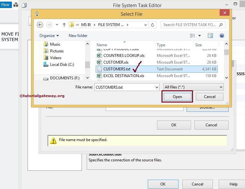
Task: Click the Select File title bar icon
Action: click(x=37, y=14)
